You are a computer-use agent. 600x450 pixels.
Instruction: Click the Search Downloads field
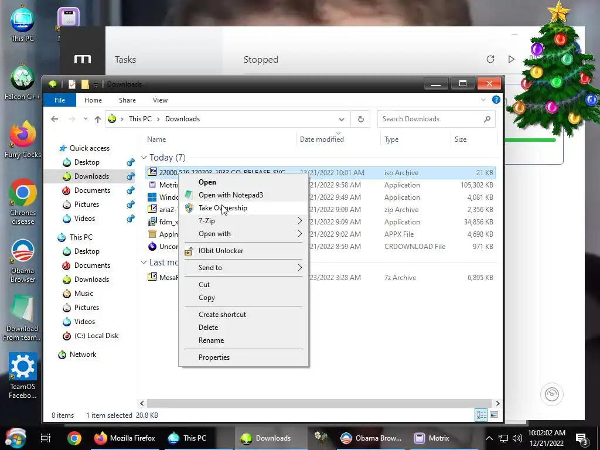point(436,119)
